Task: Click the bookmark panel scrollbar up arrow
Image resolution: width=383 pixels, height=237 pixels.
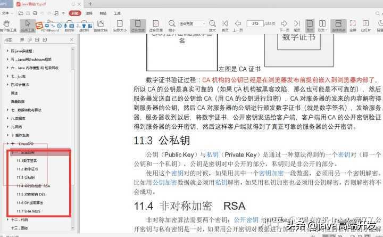Action: 72,49
